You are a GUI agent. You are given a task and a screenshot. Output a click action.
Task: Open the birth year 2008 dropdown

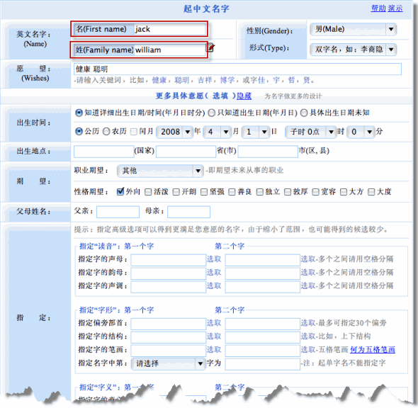click(x=174, y=132)
